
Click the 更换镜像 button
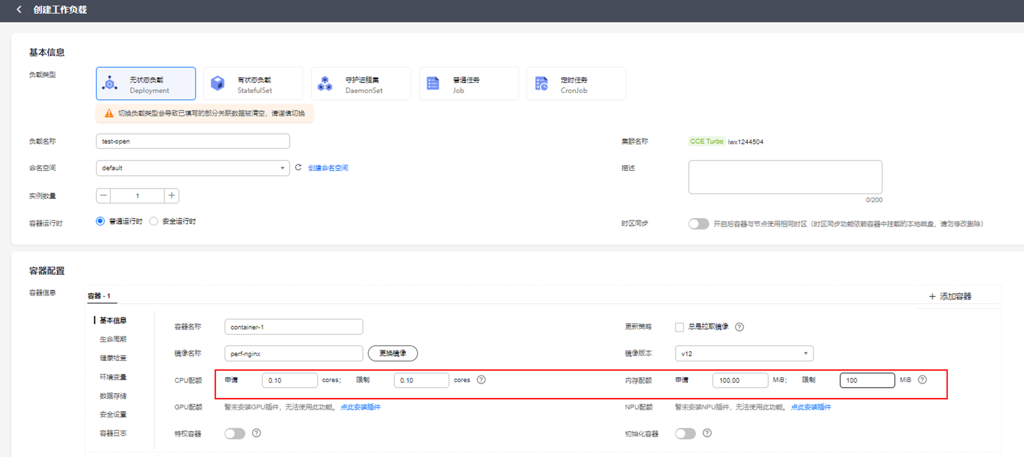[393, 354]
